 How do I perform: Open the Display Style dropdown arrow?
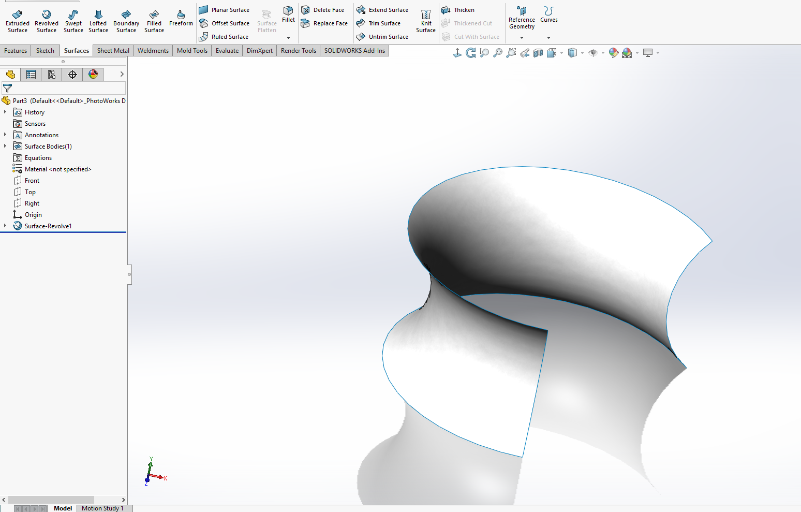(x=582, y=53)
